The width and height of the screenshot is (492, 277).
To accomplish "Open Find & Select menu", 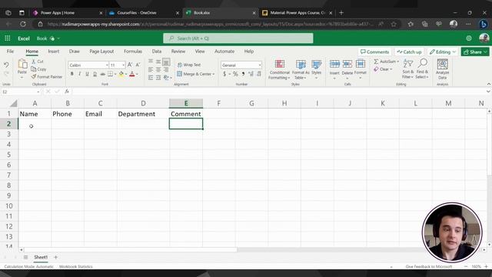I will tap(422, 68).
